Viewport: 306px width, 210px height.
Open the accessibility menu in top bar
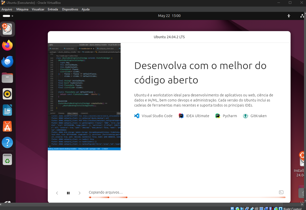[289, 16]
